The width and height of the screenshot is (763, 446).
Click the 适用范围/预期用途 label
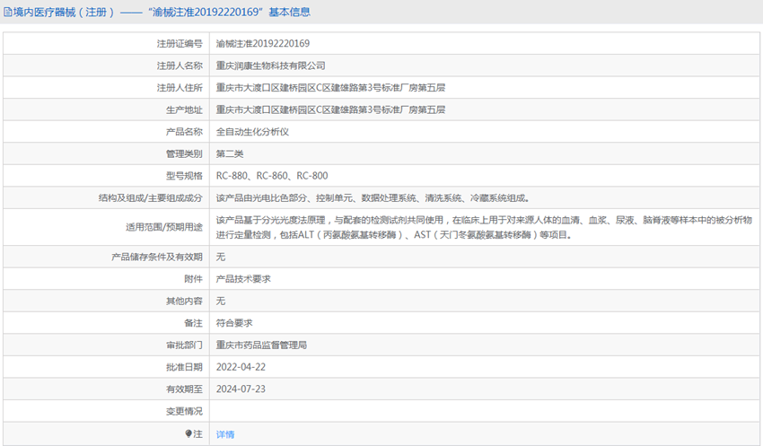click(x=164, y=227)
